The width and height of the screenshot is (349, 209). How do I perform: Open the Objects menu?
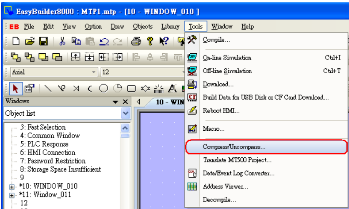tap(143, 27)
